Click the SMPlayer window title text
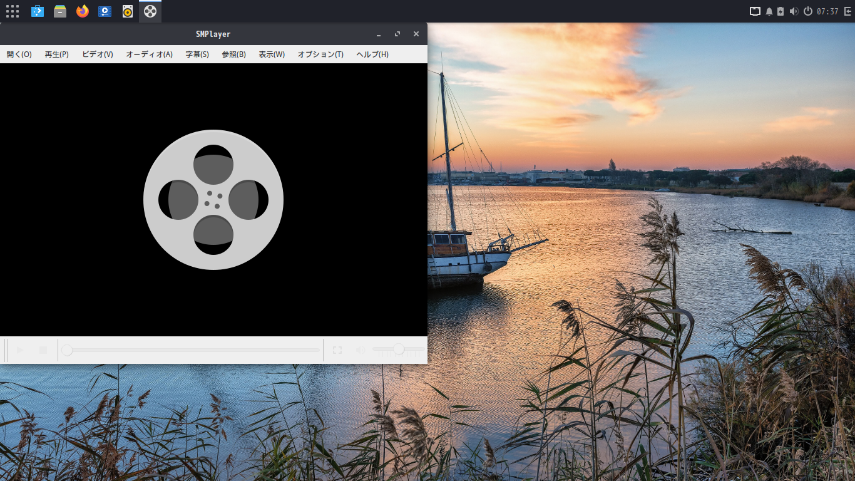Image resolution: width=855 pixels, height=481 pixels. [x=213, y=34]
